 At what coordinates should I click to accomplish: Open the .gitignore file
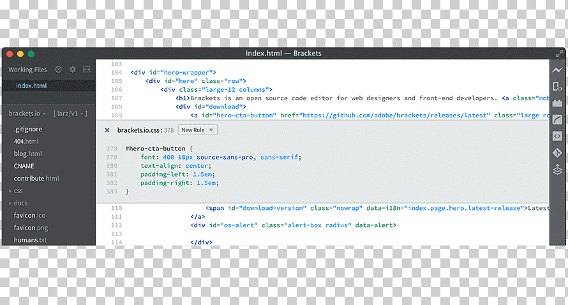(x=28, y=130)
